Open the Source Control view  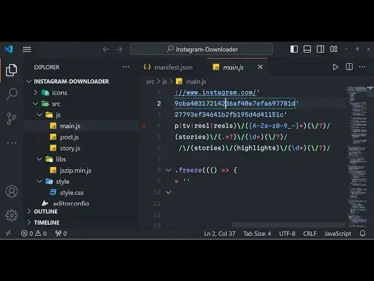(x=12, y=118)
